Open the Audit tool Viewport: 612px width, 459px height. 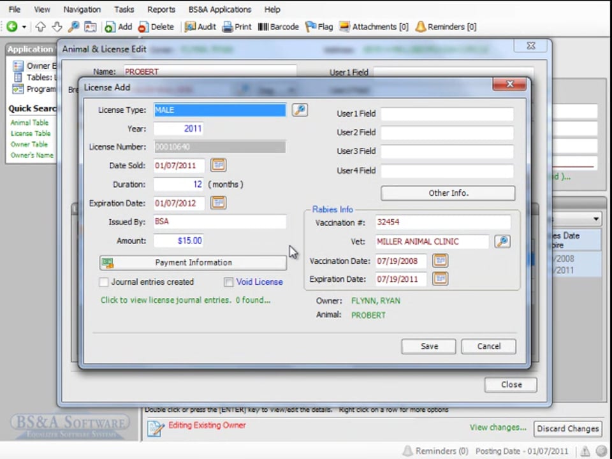tap(200, 27)
